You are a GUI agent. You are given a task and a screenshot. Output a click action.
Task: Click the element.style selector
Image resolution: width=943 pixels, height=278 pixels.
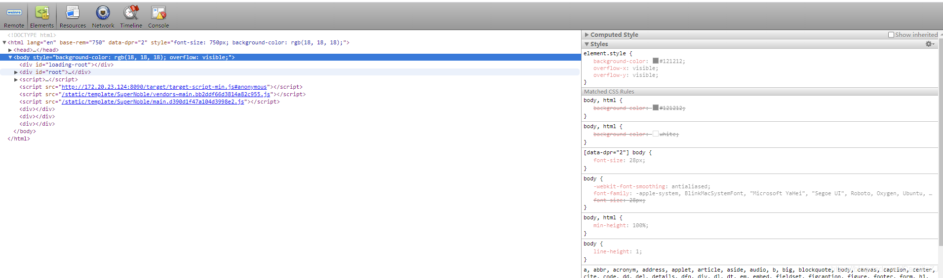604,53
